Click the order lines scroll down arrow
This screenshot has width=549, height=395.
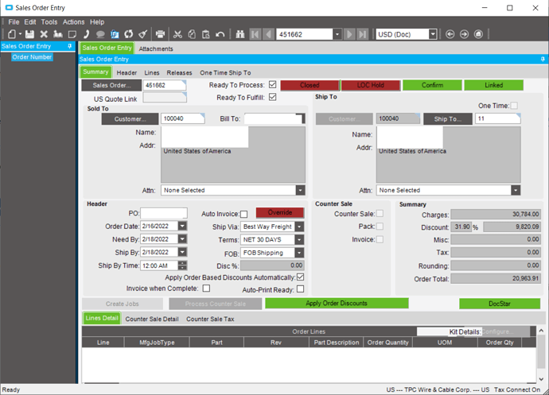pyautogui.click(x=541, y=379)
